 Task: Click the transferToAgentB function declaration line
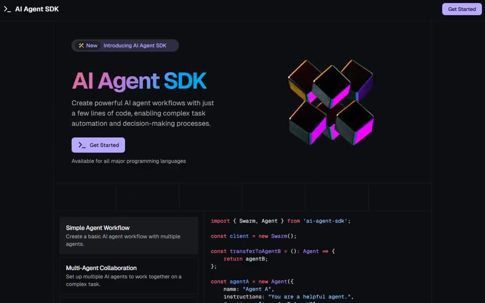tap(273, 251)
